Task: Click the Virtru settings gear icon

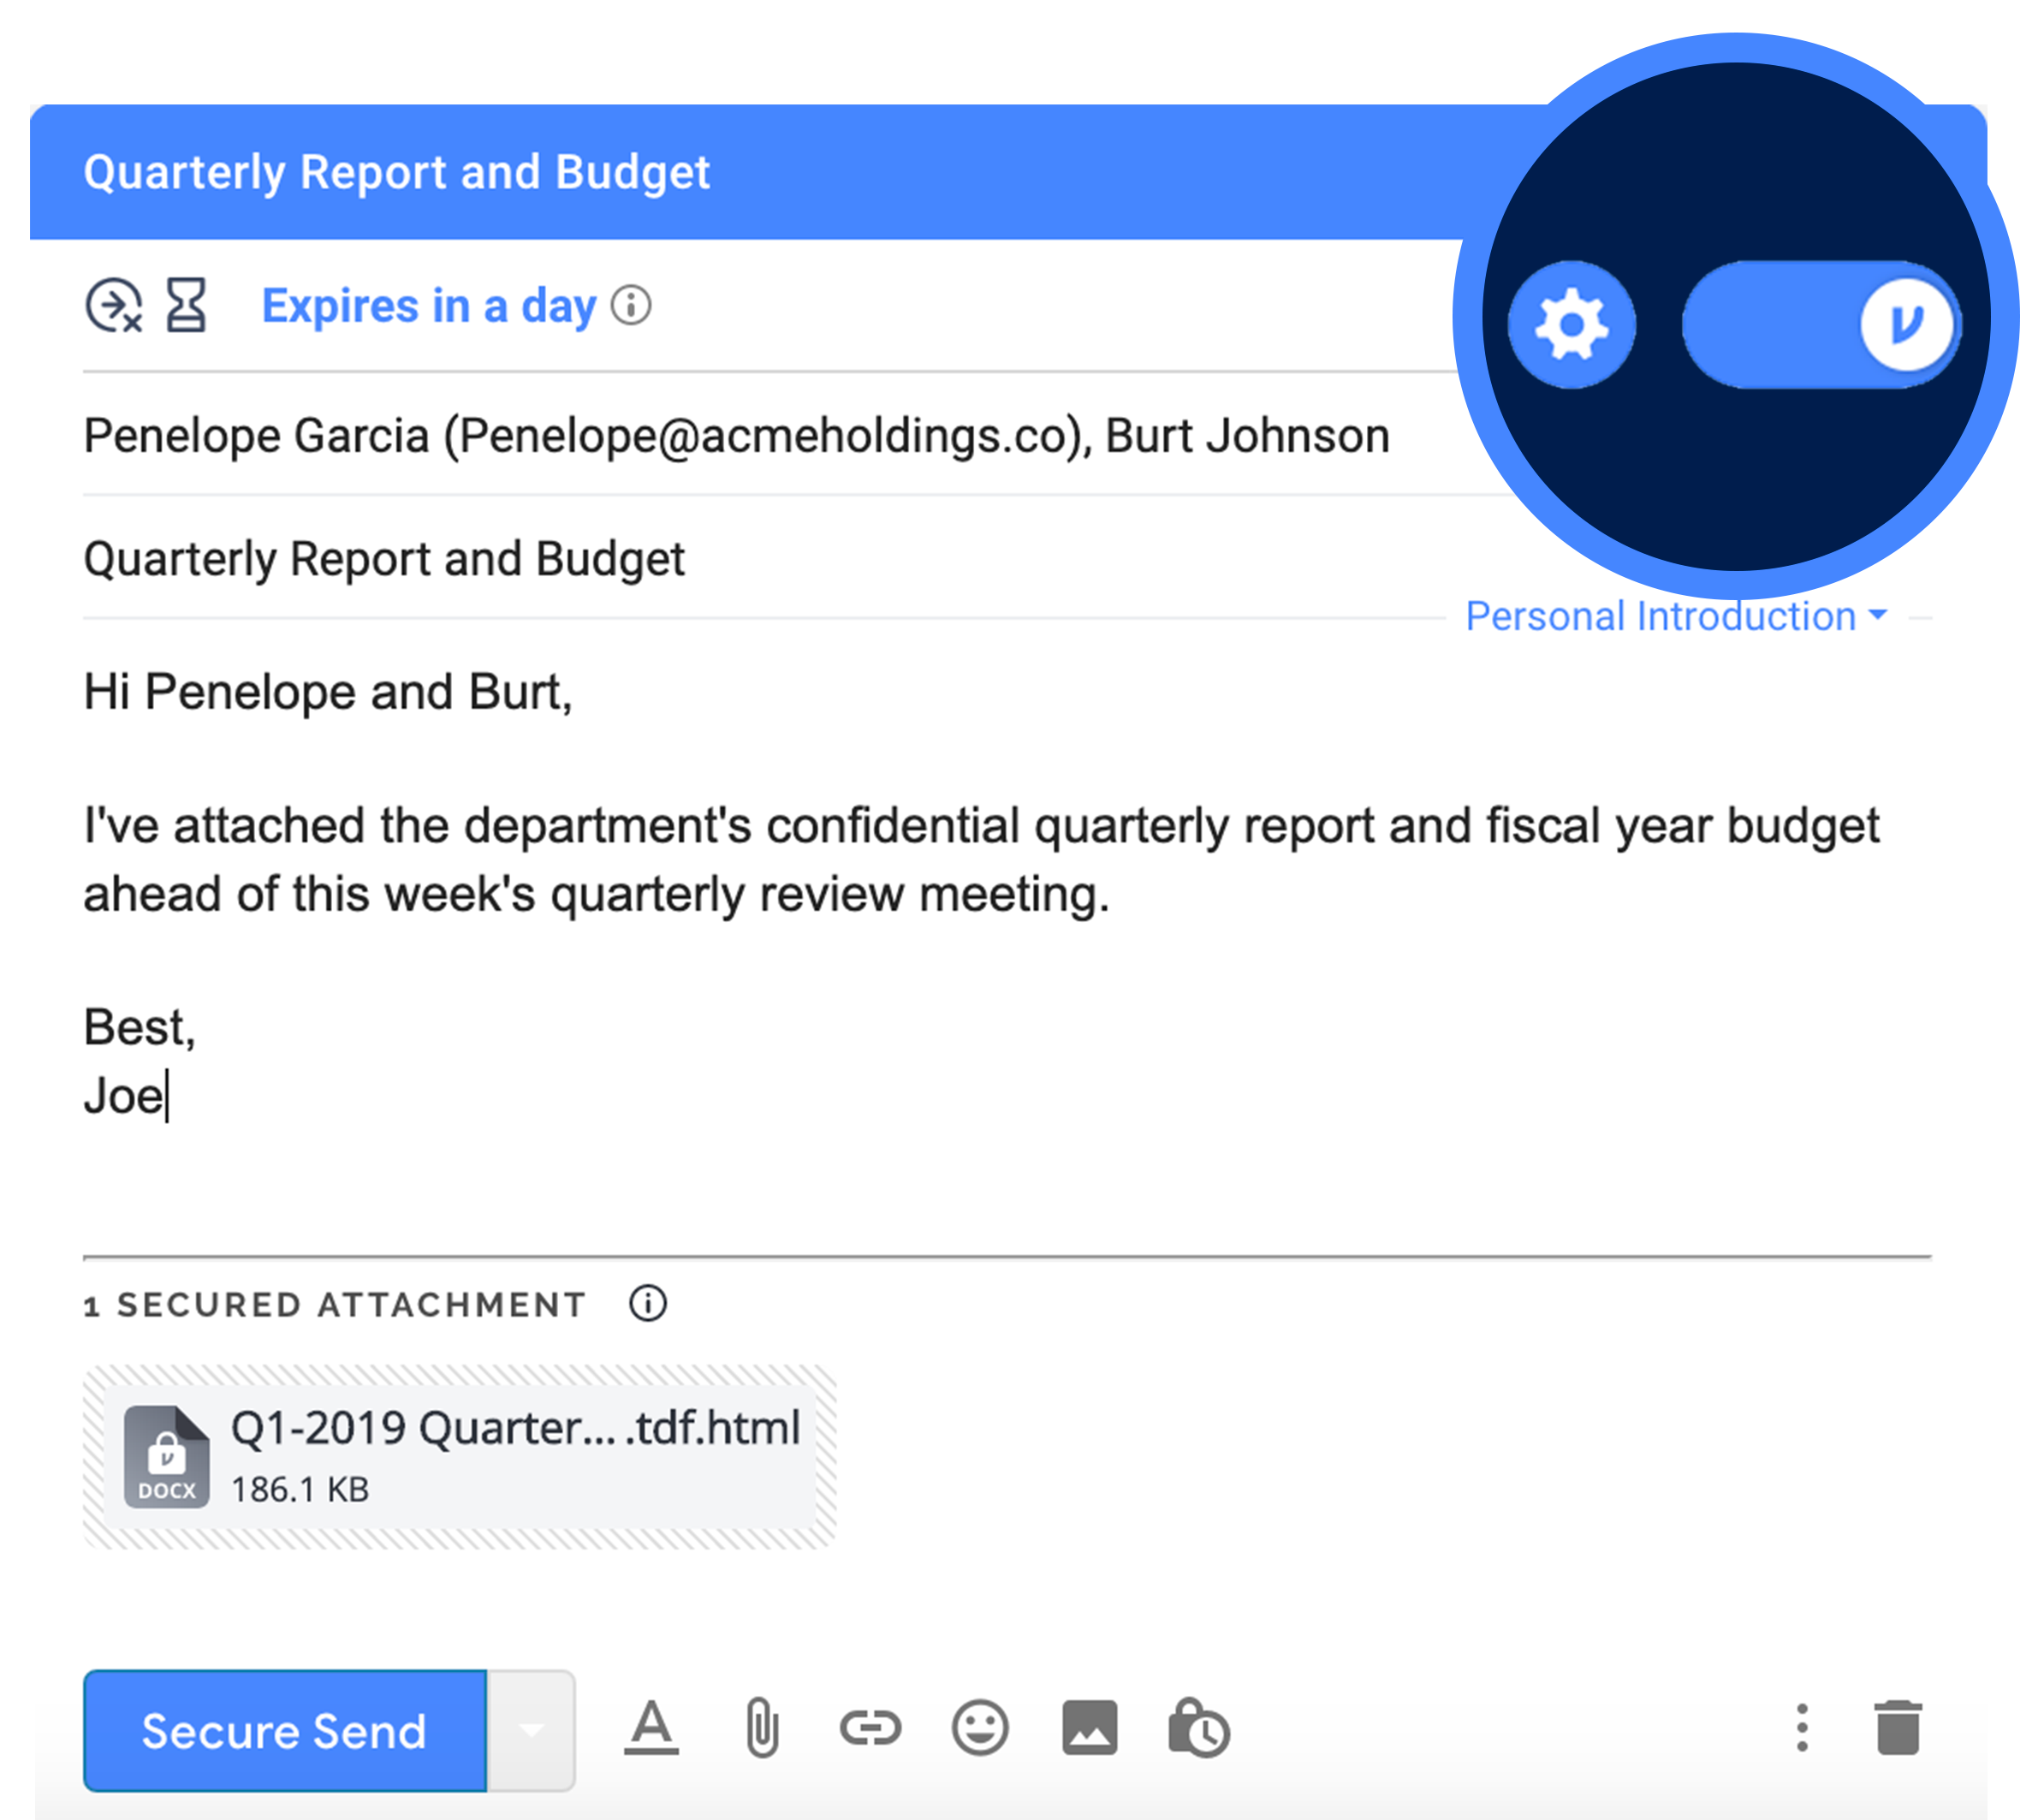Action: click(x=1571, y=325)
